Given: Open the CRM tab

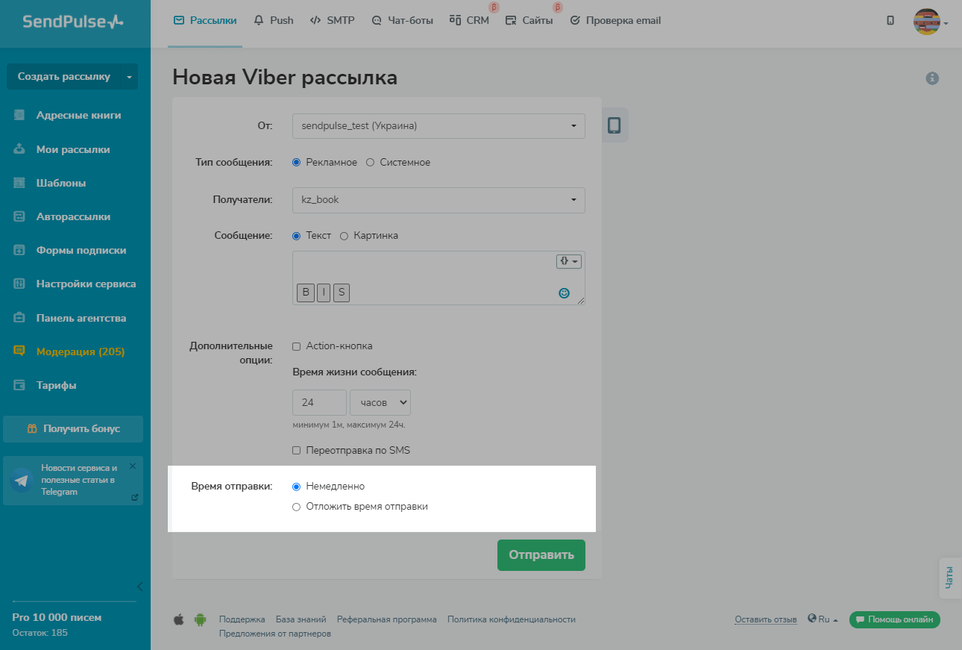Looking at the screenshot, I should coord(469,21).
